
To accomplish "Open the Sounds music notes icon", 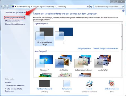I will coord(89,84).
